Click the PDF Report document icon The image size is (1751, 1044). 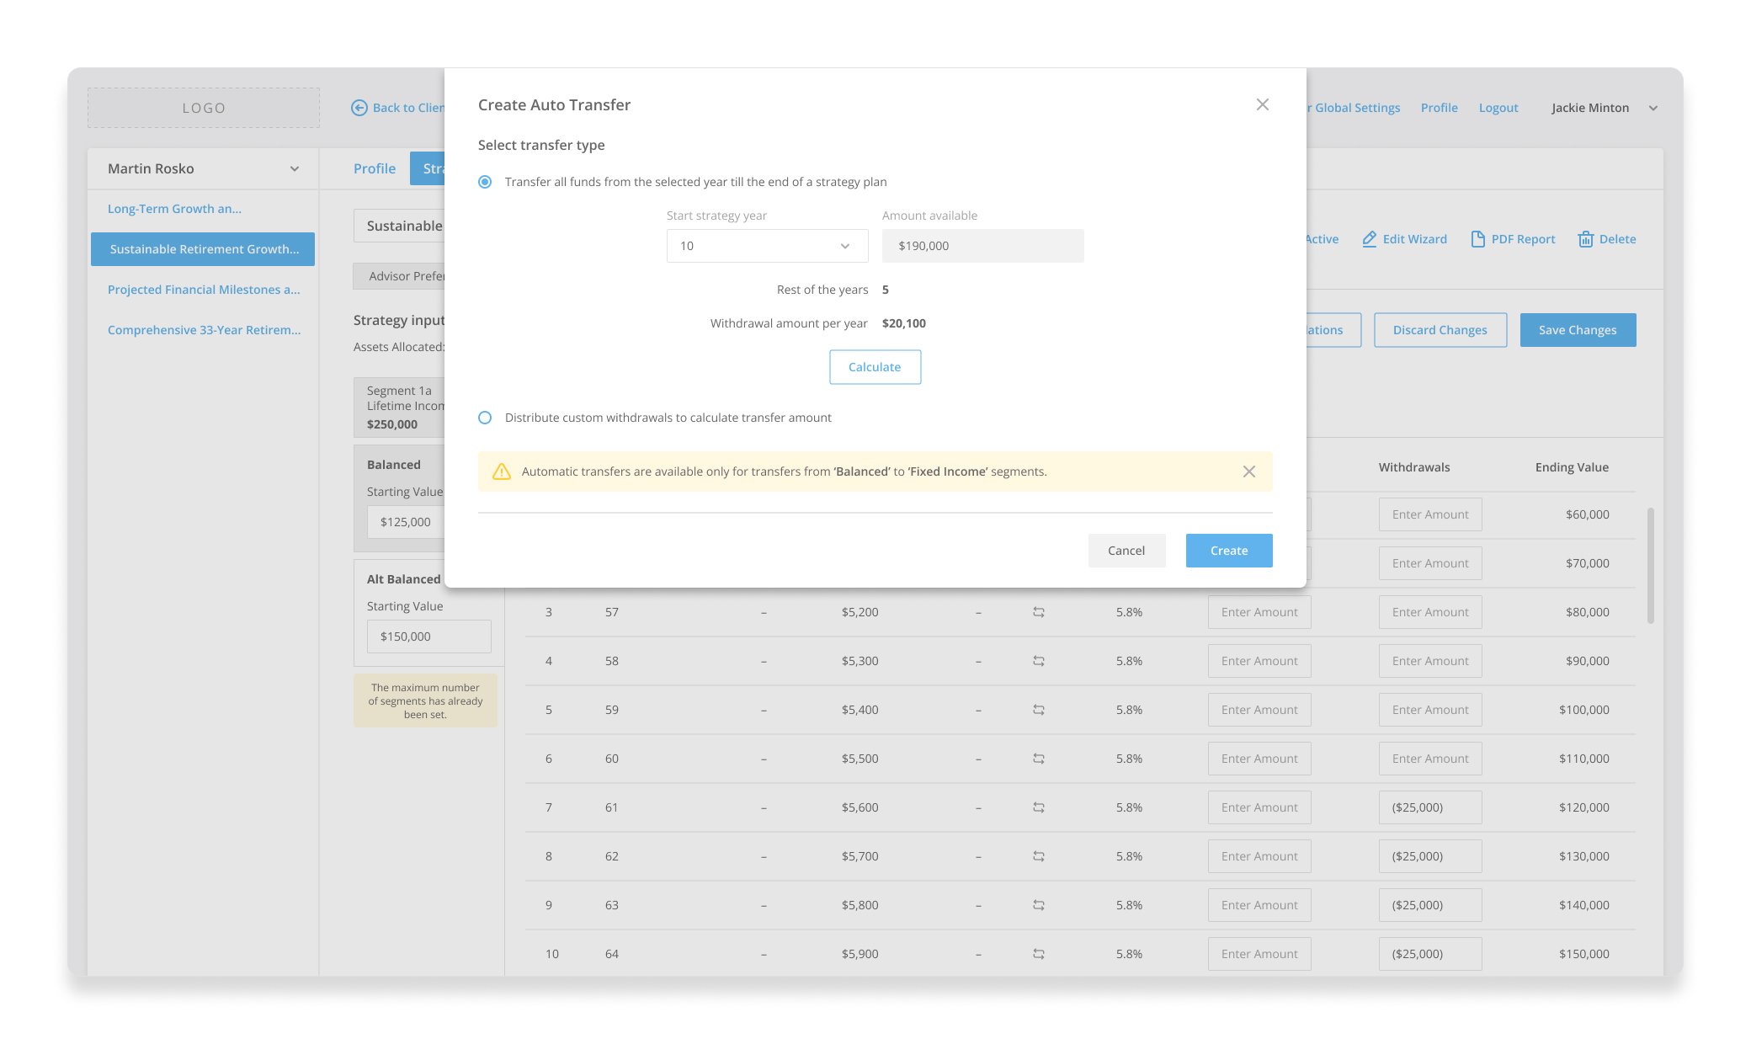pyautogui.click(x=1477, y=239)
